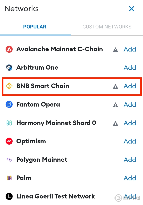Click warning triangle beside Avalanche Mainnet C-Chain
This screenshot has height=205, width=143.
[x=115, y=50]
